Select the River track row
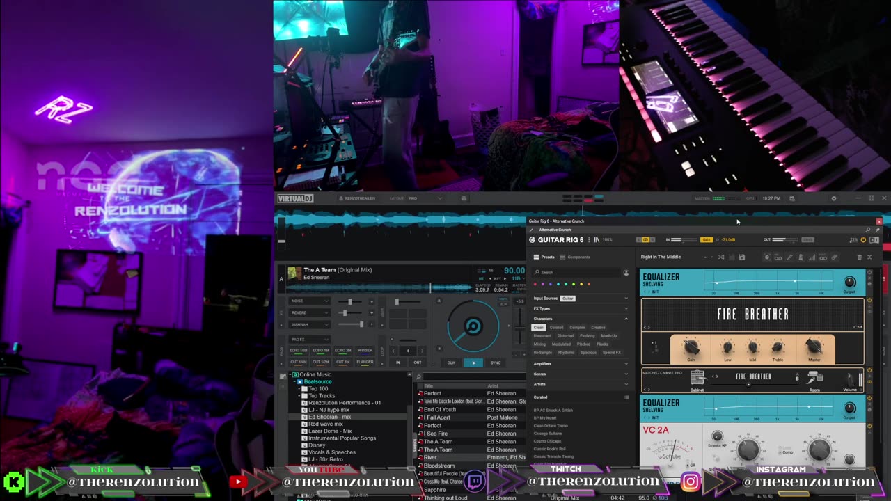891x501 pixels. 471,458
